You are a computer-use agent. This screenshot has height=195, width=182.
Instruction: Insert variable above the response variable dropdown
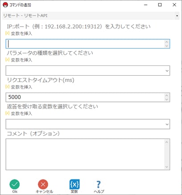(19, 114)
